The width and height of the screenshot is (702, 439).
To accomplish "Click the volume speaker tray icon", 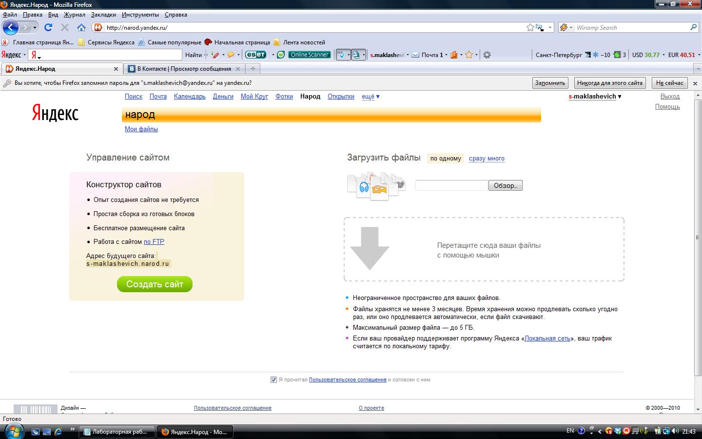I will [x=675, y=431].
